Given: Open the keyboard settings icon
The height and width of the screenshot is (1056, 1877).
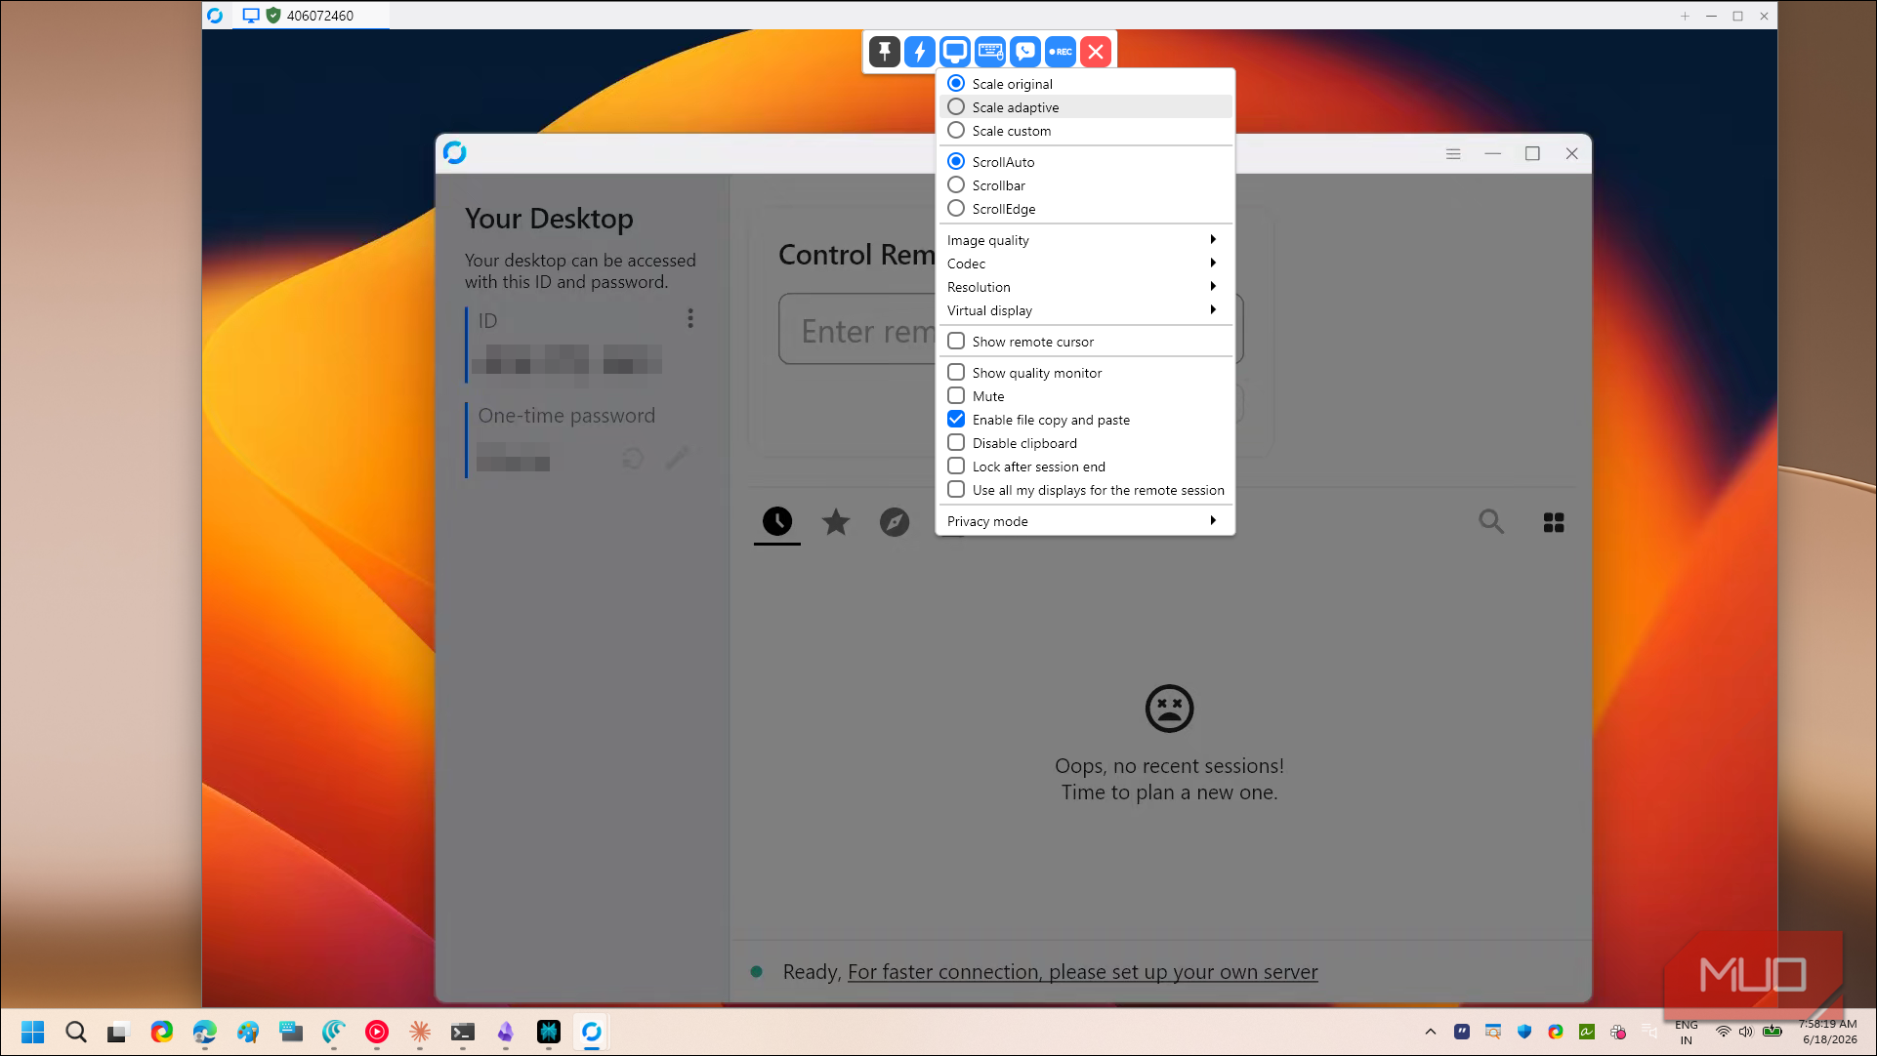Looking at the screenshot, I should tap(990, 52).
